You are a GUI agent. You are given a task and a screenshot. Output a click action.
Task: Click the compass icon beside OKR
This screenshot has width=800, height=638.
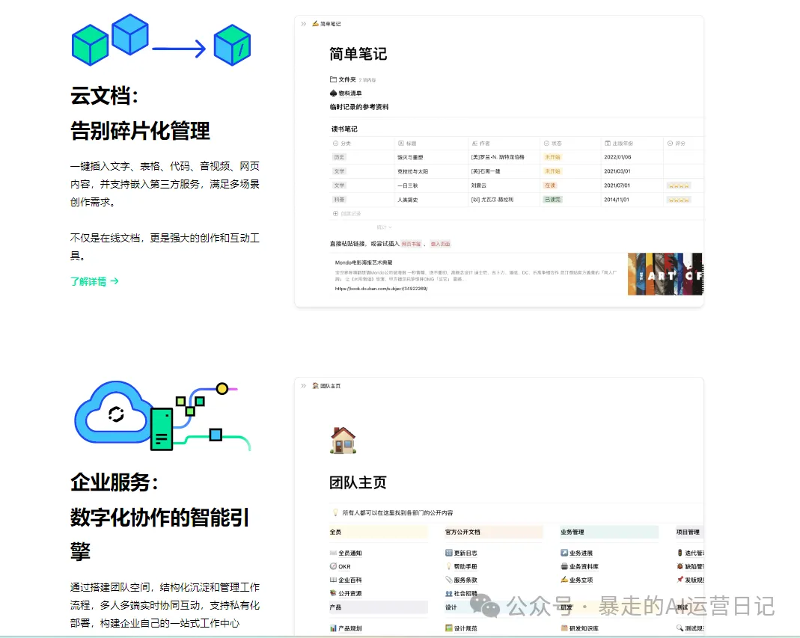tap(332, 566)
